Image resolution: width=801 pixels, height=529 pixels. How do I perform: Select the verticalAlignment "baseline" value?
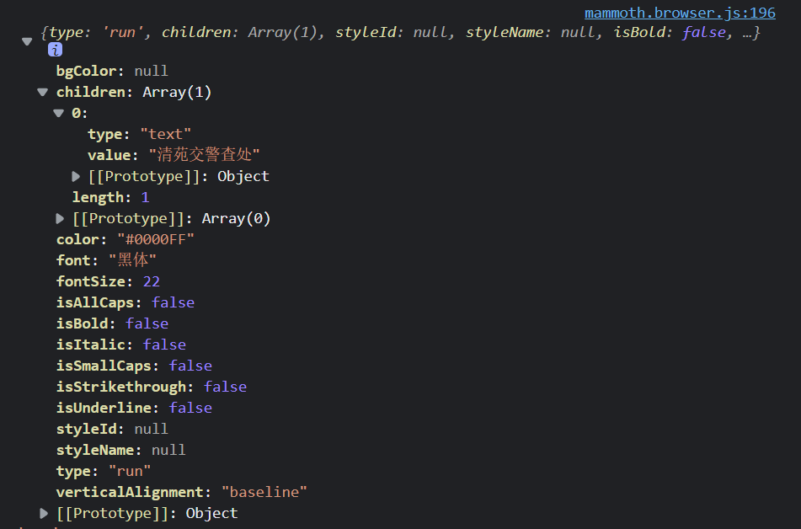tap(264, 492)
